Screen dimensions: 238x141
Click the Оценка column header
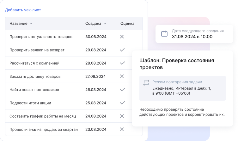(x=127, y=23)
